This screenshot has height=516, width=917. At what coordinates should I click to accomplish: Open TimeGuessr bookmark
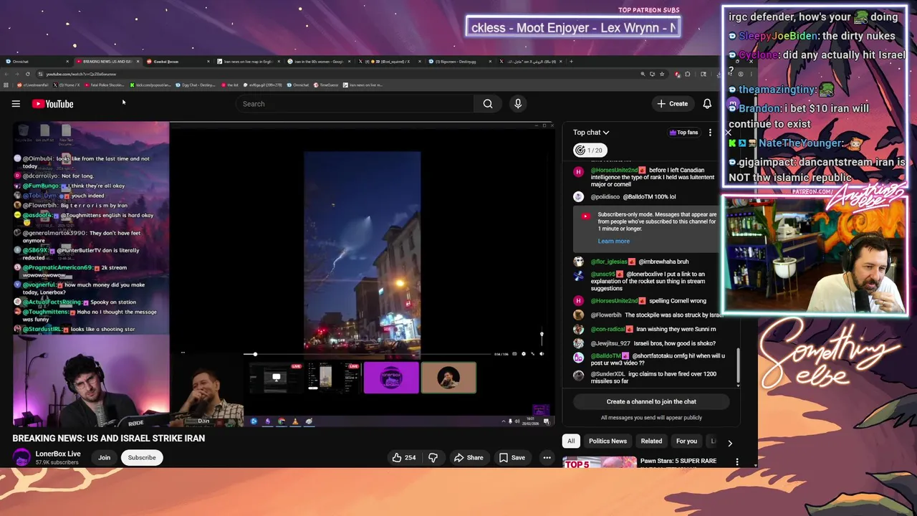(x=326, y=85)
